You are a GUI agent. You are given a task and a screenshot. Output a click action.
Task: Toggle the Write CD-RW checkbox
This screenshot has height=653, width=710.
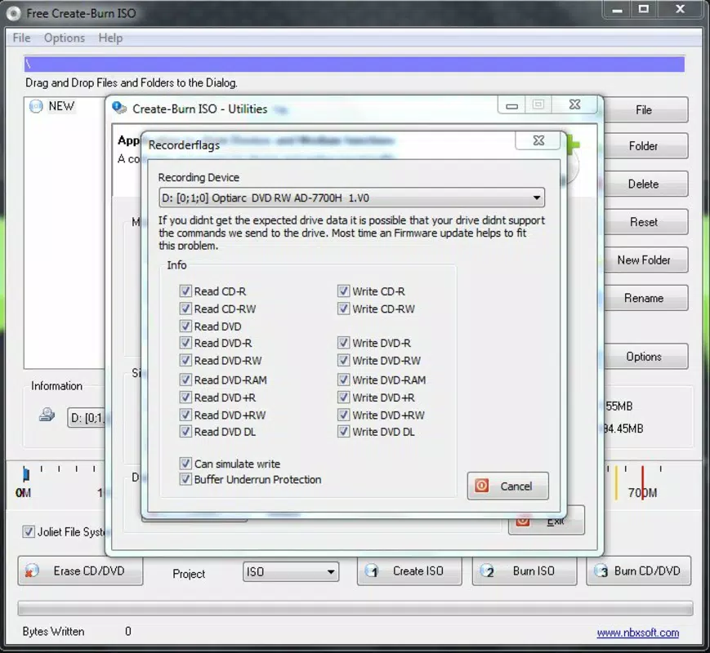344,309
